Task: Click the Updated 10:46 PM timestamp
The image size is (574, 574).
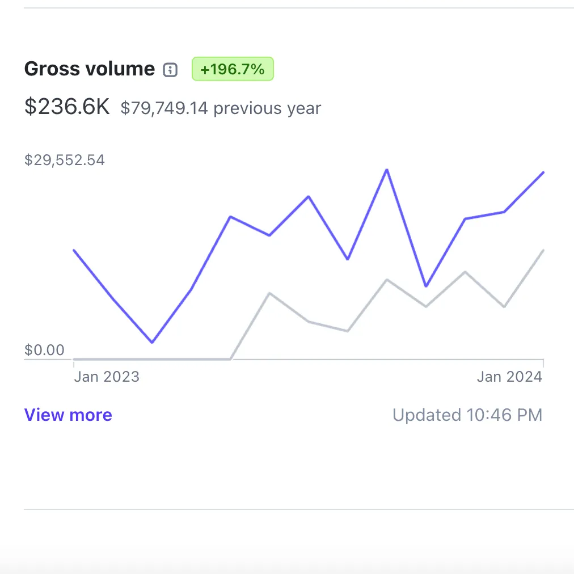Action: pyautogui.click(x=467, y=415)
